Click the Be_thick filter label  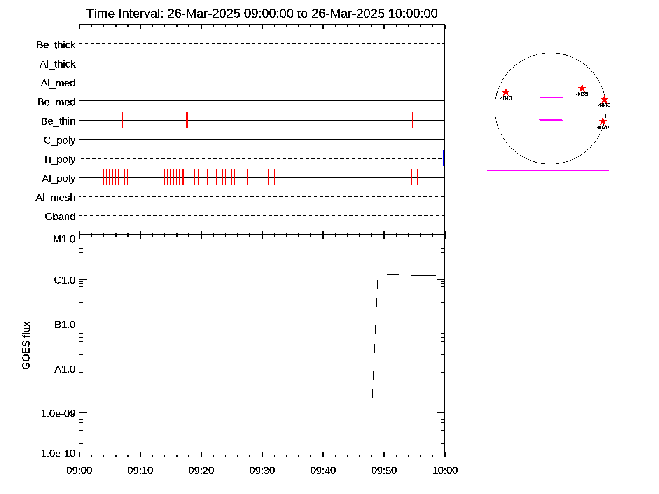tap(56, 45)
